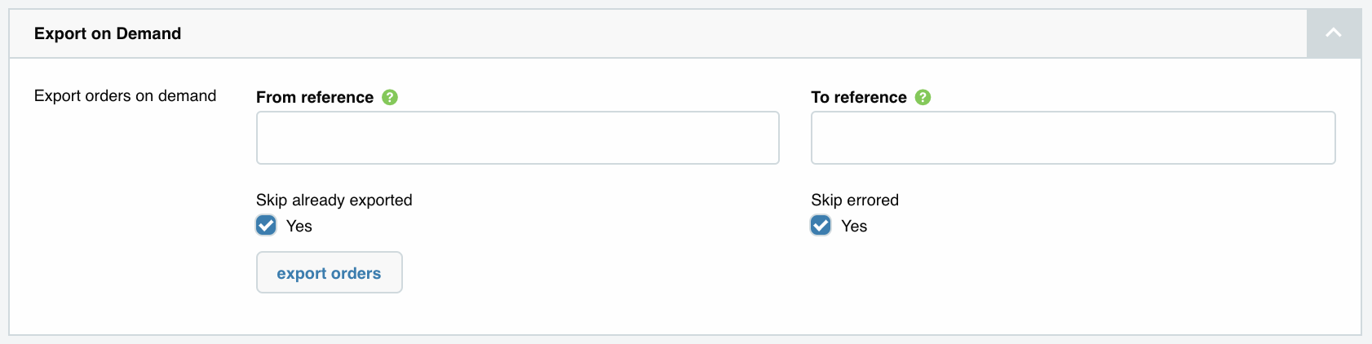The height and width of the screenshot is (344, 1372).
Task: Select the Skip errored label text
Action: point(855,200)
